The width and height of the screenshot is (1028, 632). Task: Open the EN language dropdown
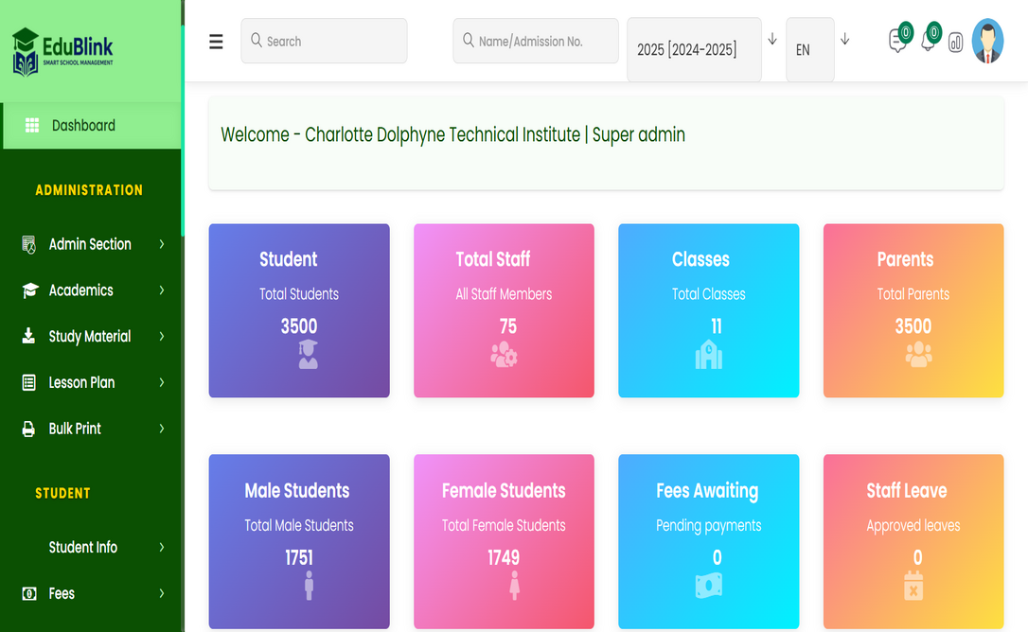coord(809,50)
